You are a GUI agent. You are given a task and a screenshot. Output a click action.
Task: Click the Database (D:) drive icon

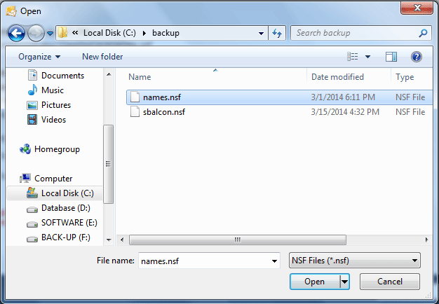pyautogui.click(x=32, y=209)
